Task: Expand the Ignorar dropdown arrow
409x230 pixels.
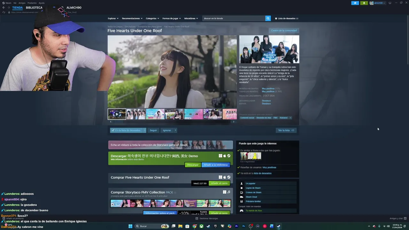Action: click(175, 130)
